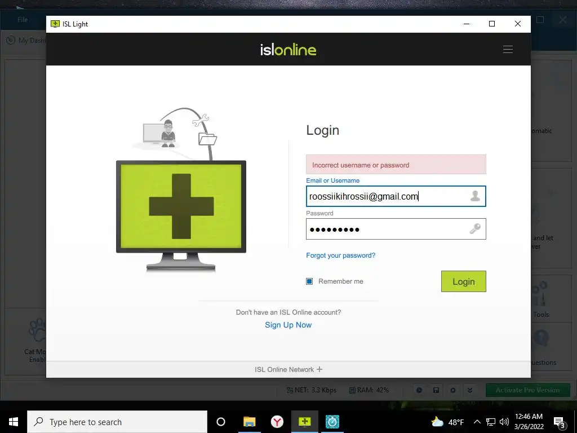Open the Windows Start menu
Screen dimensions: 577x433
[x=14, y=422]
